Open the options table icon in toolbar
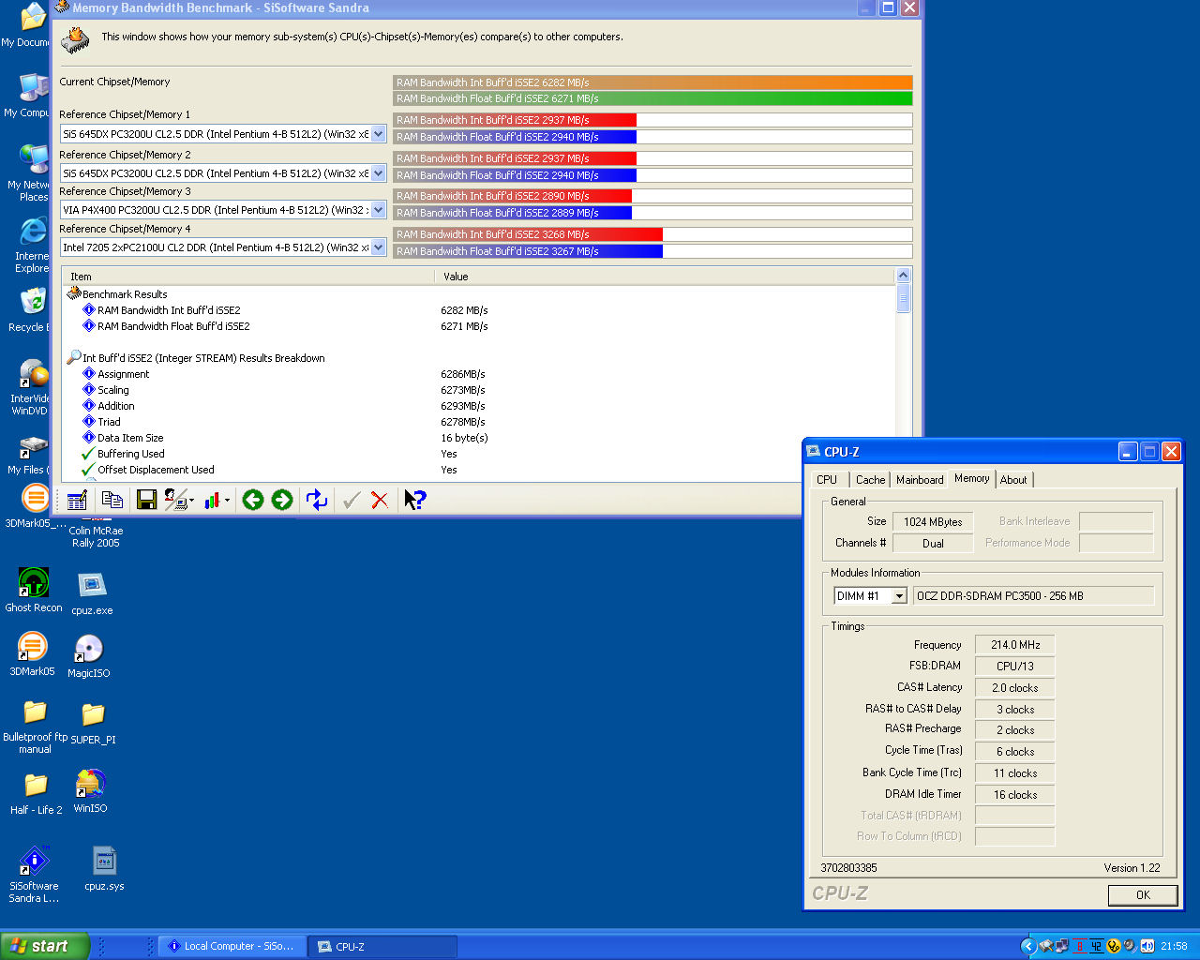 78,501
